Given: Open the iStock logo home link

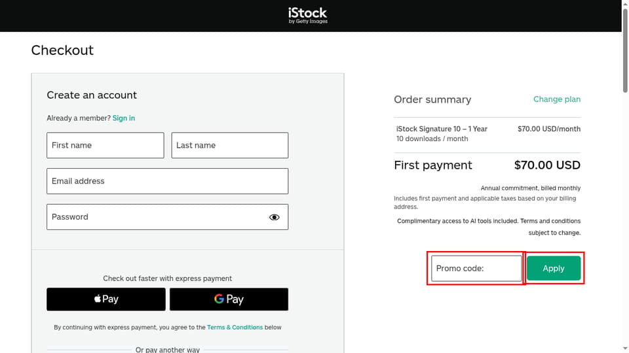Looking at the screenshot, I should pyautogui.click(x=308, y=16).
